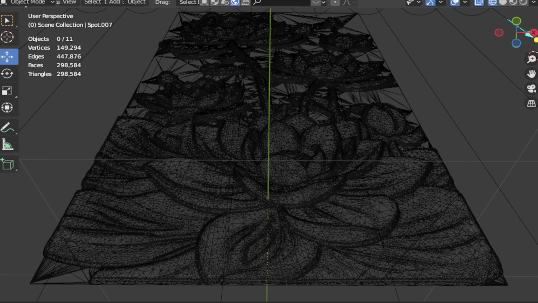Expand overlays options dropdown arrow
Image resolution: width=538 pixels, height=303 pixels.
(465, 3)
